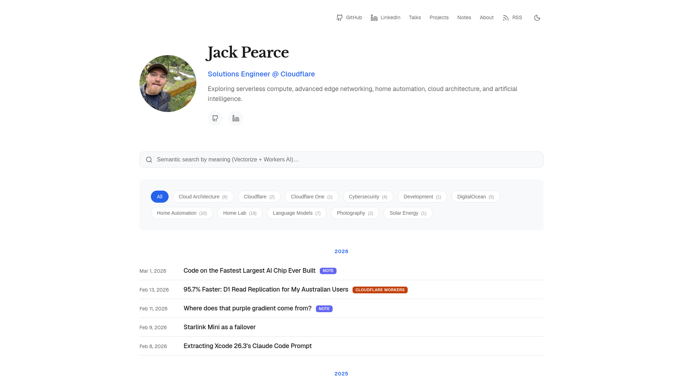Open 'Code on the Fastest Largest AI Chip' post
683x384 pixels.
(249, 271)
